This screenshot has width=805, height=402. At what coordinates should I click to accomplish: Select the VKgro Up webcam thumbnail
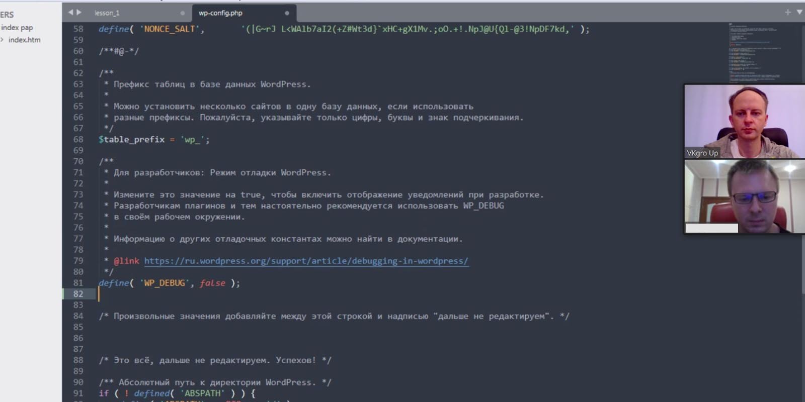pos(745,121)
